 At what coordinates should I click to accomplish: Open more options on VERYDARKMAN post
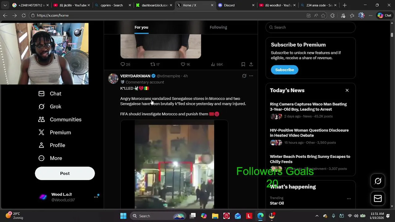click(x=251, y=76)
